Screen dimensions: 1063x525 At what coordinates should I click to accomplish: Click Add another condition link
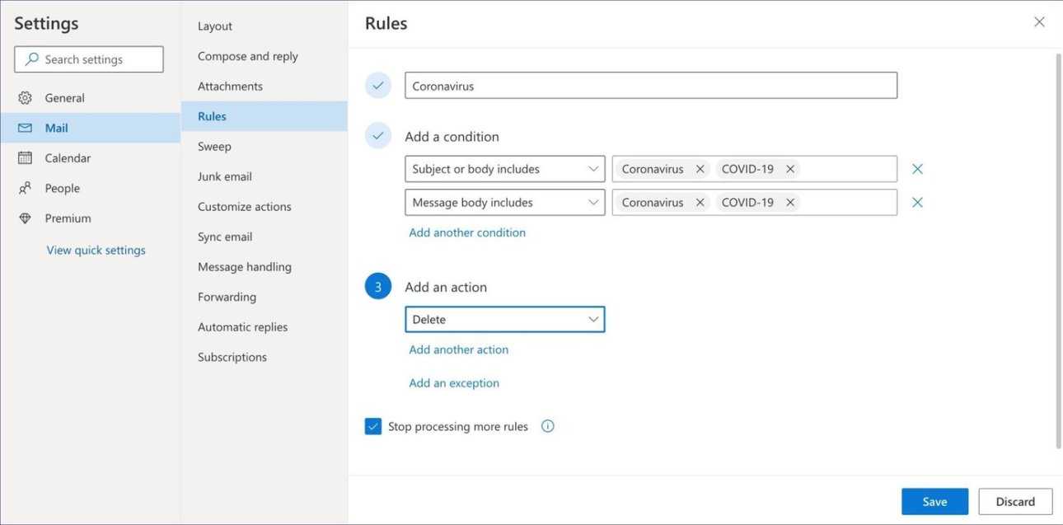[467, 232]
